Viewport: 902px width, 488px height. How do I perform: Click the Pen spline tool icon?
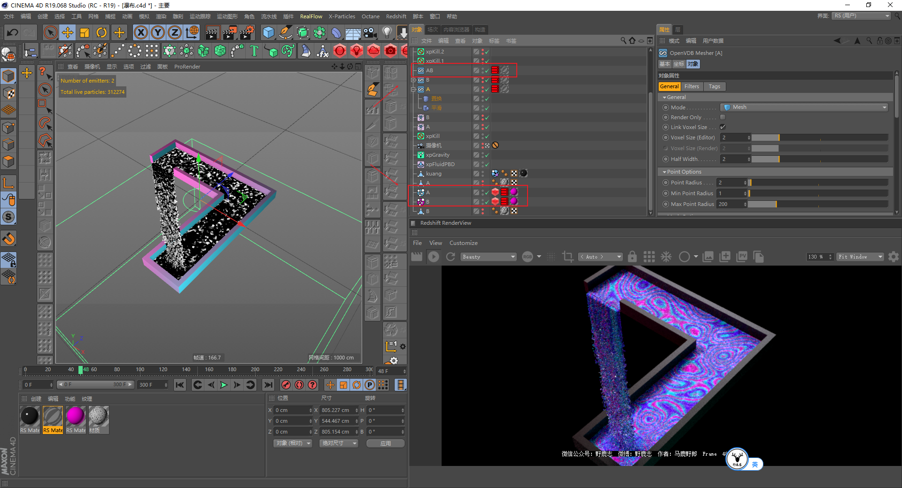(286, 32)
